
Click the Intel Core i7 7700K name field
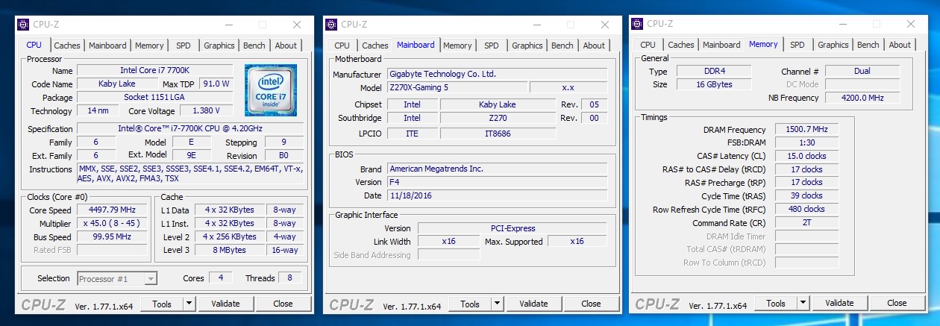(x=154, y=70)
